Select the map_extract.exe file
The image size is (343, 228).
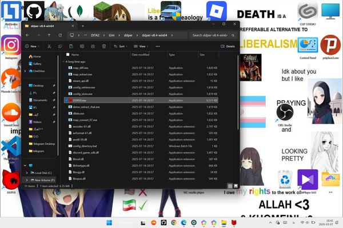[x=141, y=75]
